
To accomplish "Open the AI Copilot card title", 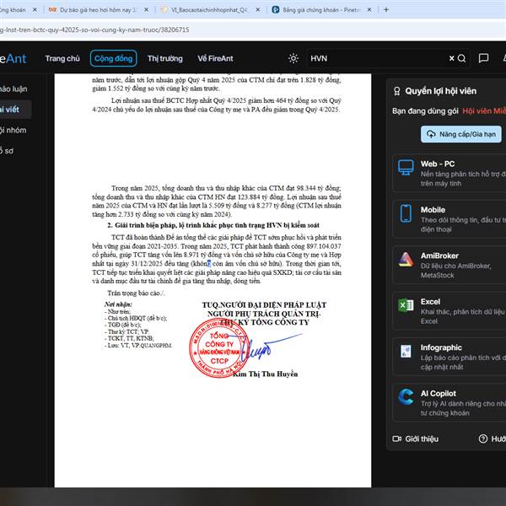I will (x=439, y=393).
